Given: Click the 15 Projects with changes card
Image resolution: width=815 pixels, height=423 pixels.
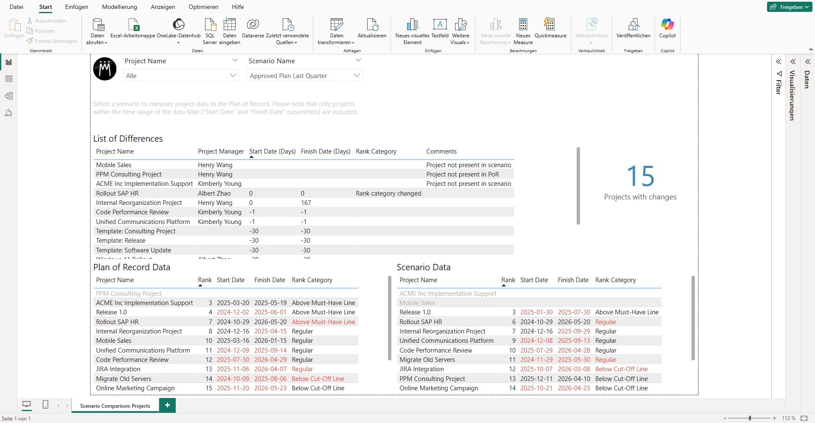Looking at the screenshot, I should pyautogui.click(x=640, y=182).
